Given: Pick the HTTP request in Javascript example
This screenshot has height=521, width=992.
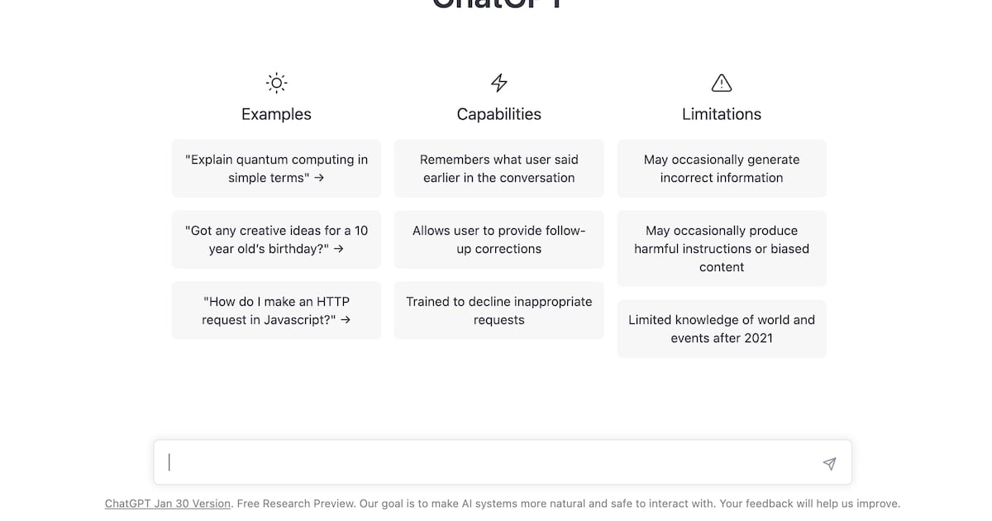Looking at the screenshot, I should coord(276,311).
